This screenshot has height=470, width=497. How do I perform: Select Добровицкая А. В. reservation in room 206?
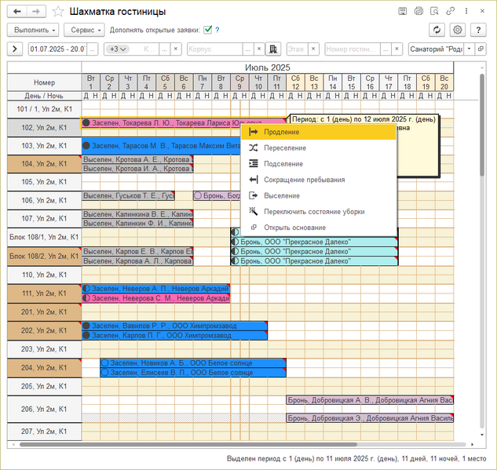click(x=370, y=400)
